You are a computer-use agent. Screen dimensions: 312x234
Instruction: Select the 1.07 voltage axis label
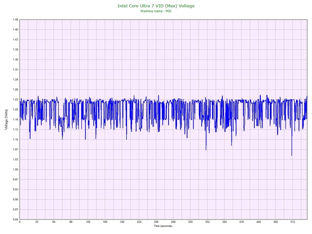pyautogui.click(x=15, y=149)
